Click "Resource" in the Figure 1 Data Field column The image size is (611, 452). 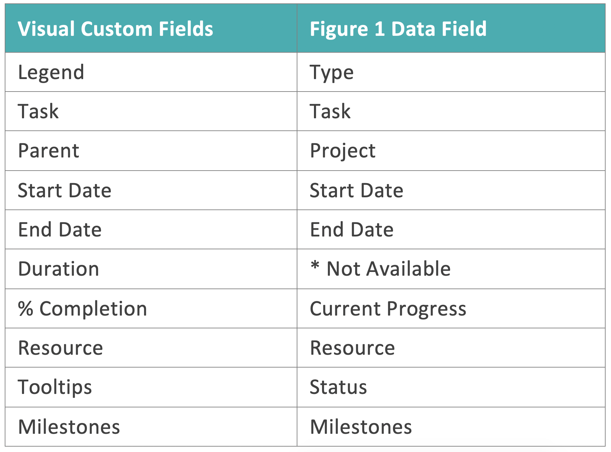352,348
